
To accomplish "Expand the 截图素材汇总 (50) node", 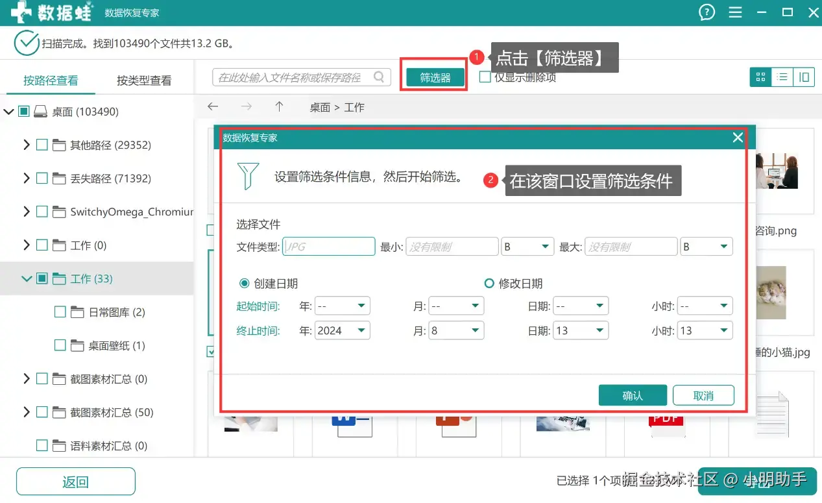I will 27,412.
